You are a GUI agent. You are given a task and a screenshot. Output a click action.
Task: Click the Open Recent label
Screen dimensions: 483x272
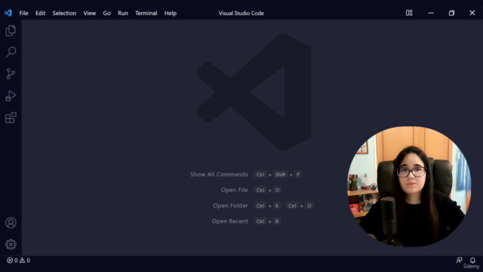[229, 221]
